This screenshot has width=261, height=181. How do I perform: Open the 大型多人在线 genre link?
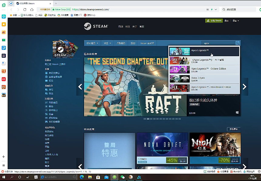click(x=51, y=155)
